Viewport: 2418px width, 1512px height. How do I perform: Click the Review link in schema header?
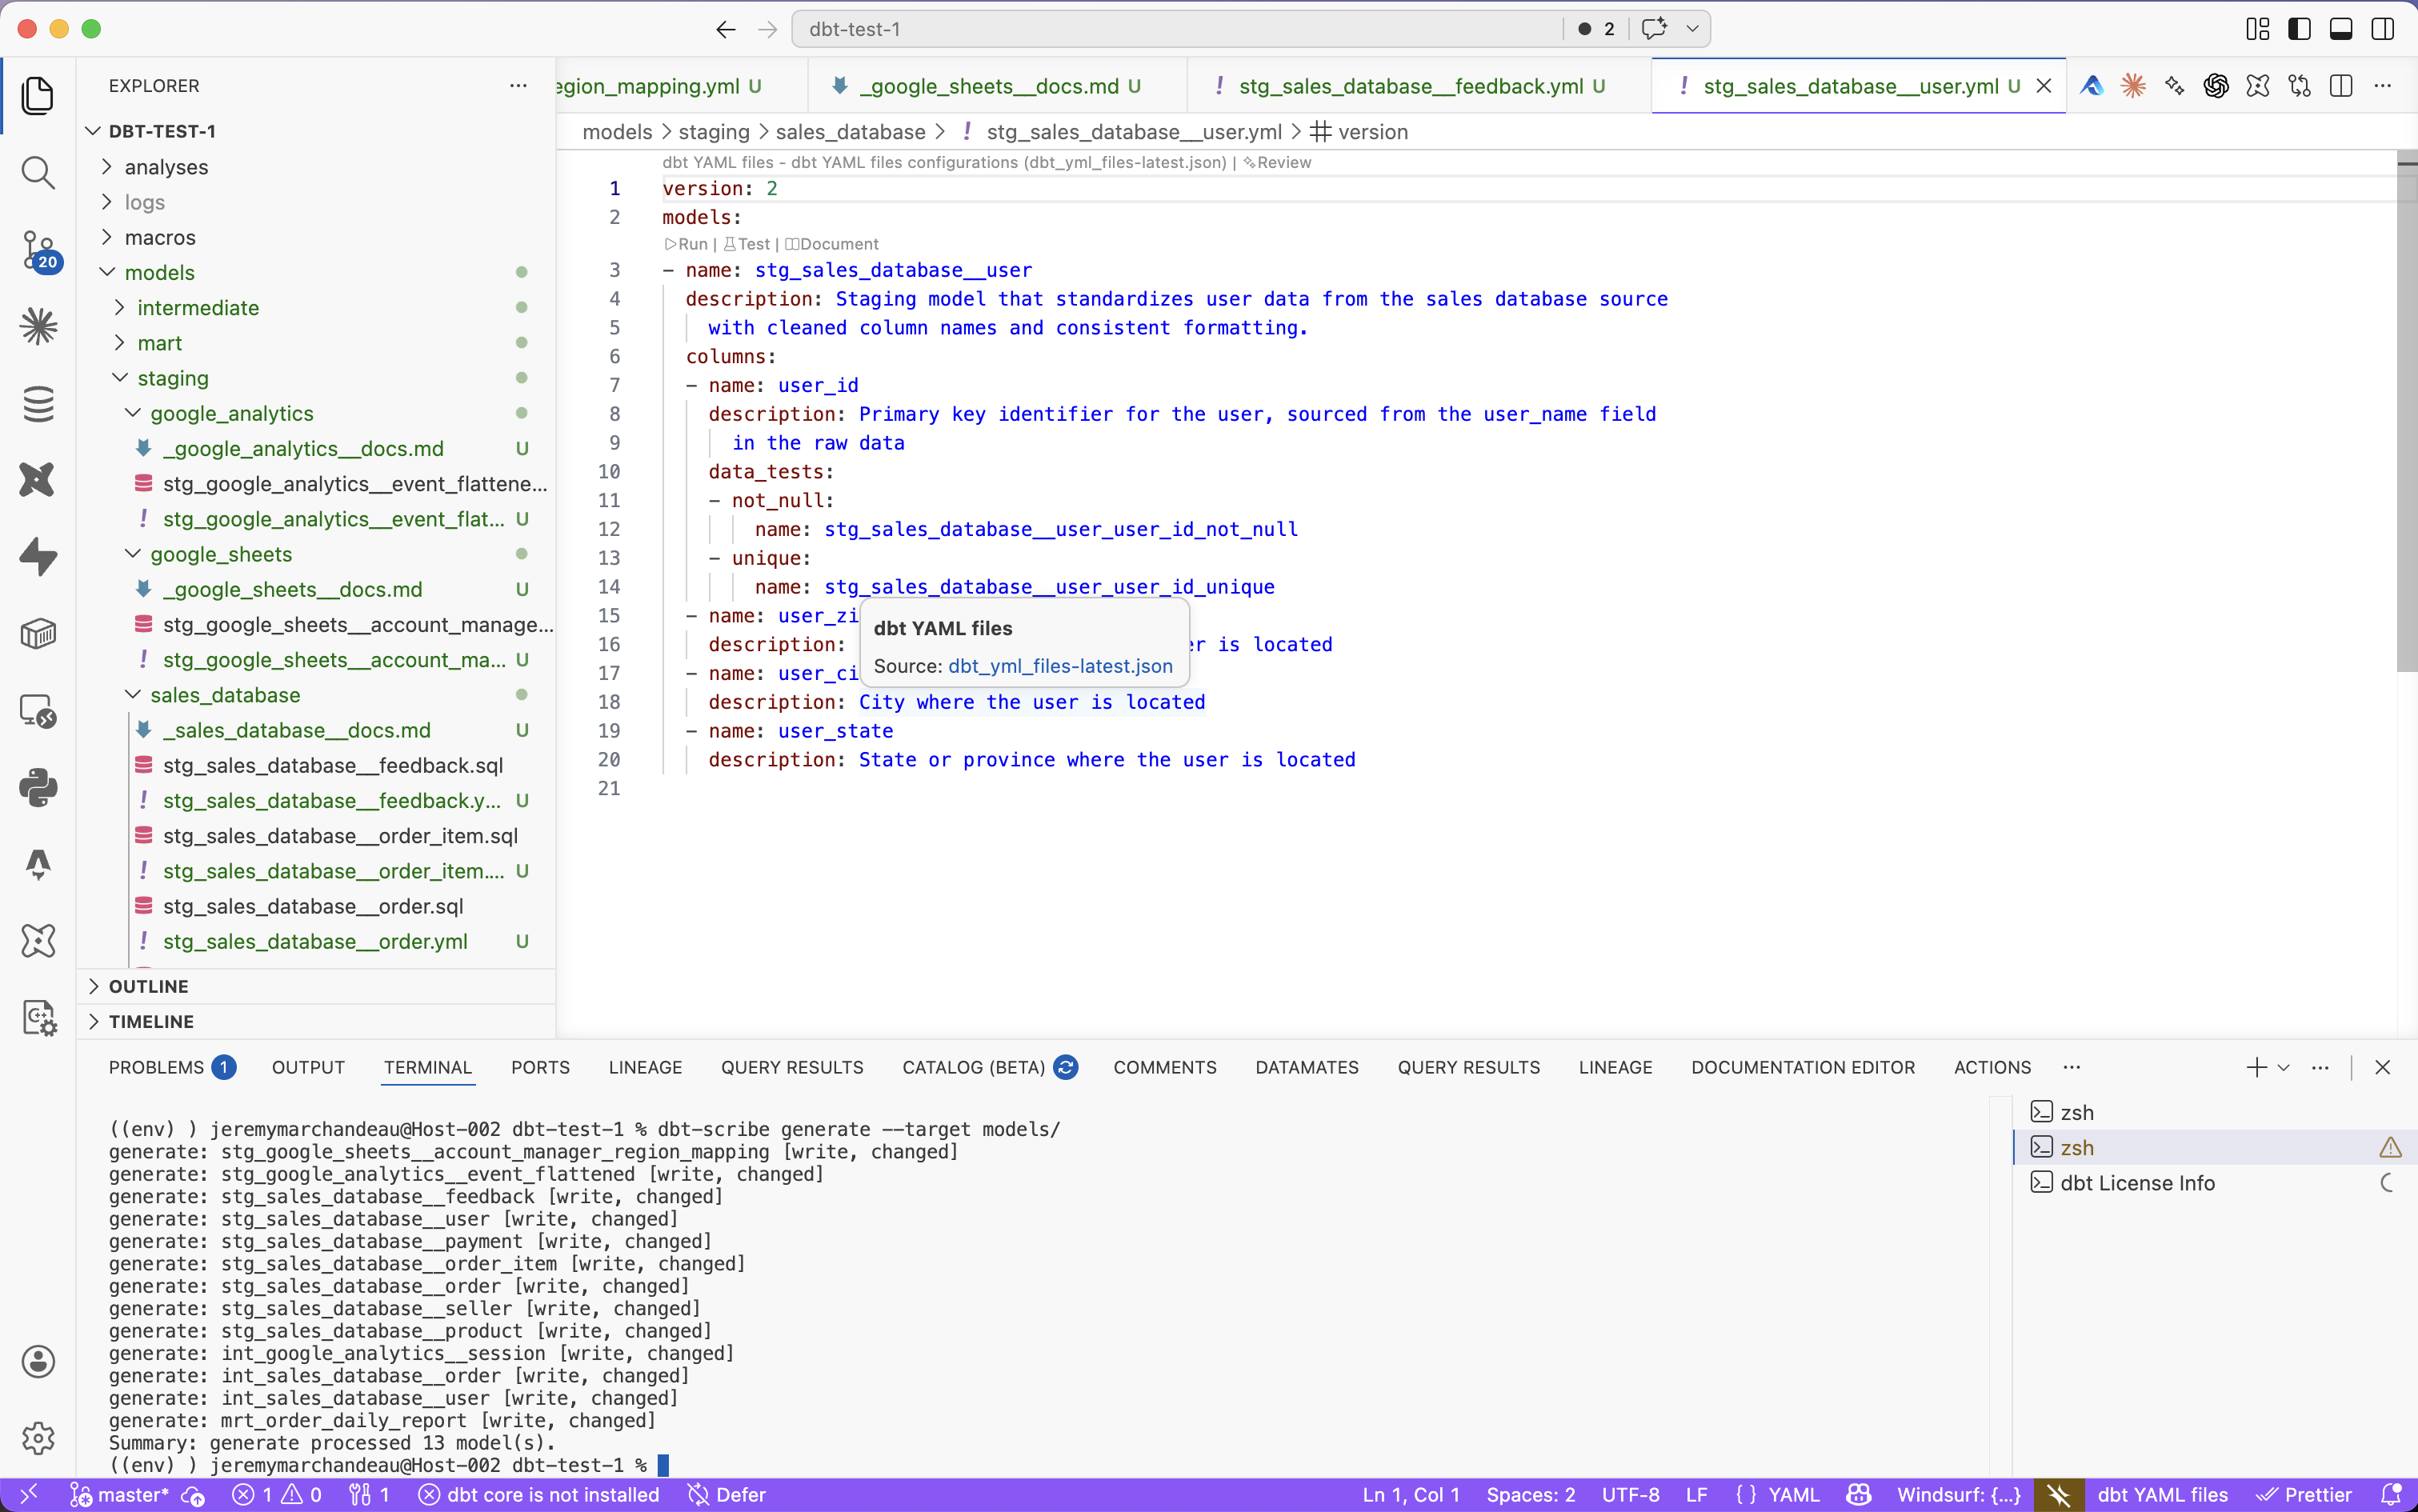tap(1278, 162)
